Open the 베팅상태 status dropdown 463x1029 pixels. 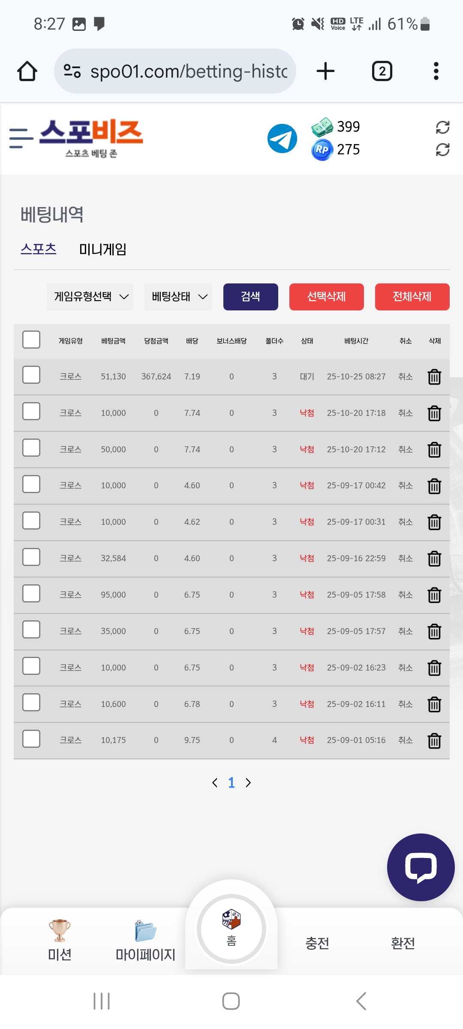coord(178,297)
